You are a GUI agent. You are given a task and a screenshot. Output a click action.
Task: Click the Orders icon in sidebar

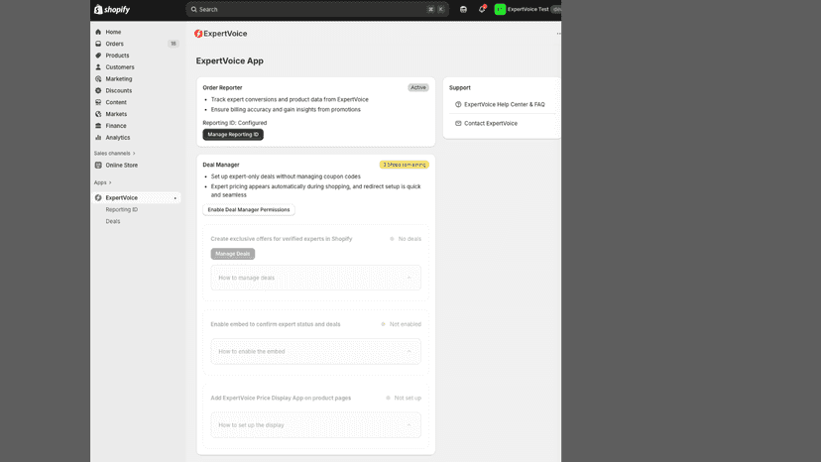point(98,44)
